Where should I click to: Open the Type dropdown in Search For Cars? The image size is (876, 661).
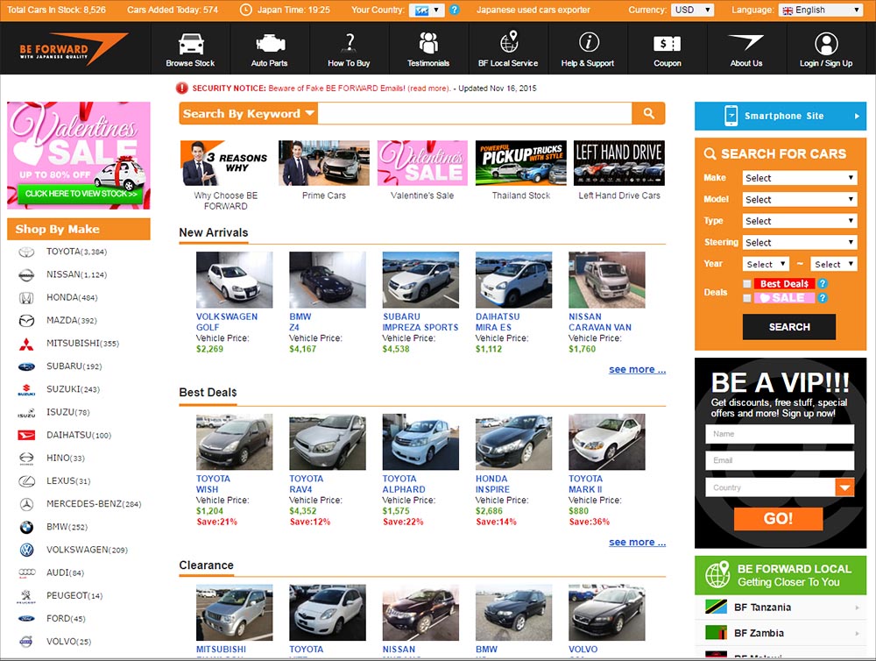[x=800, y=221]
